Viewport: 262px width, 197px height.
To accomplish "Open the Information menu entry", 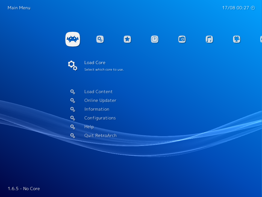I will pos(97,109).
